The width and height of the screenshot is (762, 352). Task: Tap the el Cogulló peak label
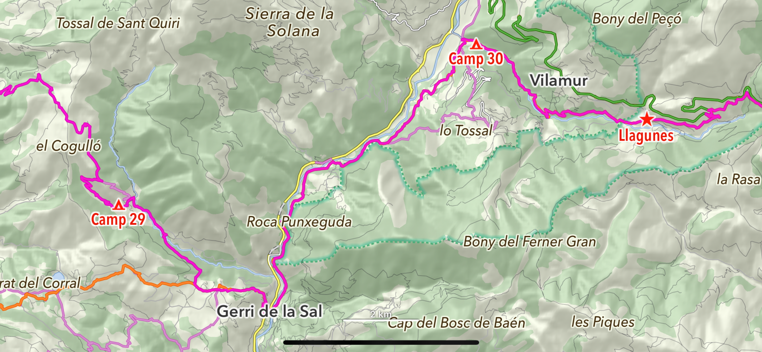[x=69, y=146]
